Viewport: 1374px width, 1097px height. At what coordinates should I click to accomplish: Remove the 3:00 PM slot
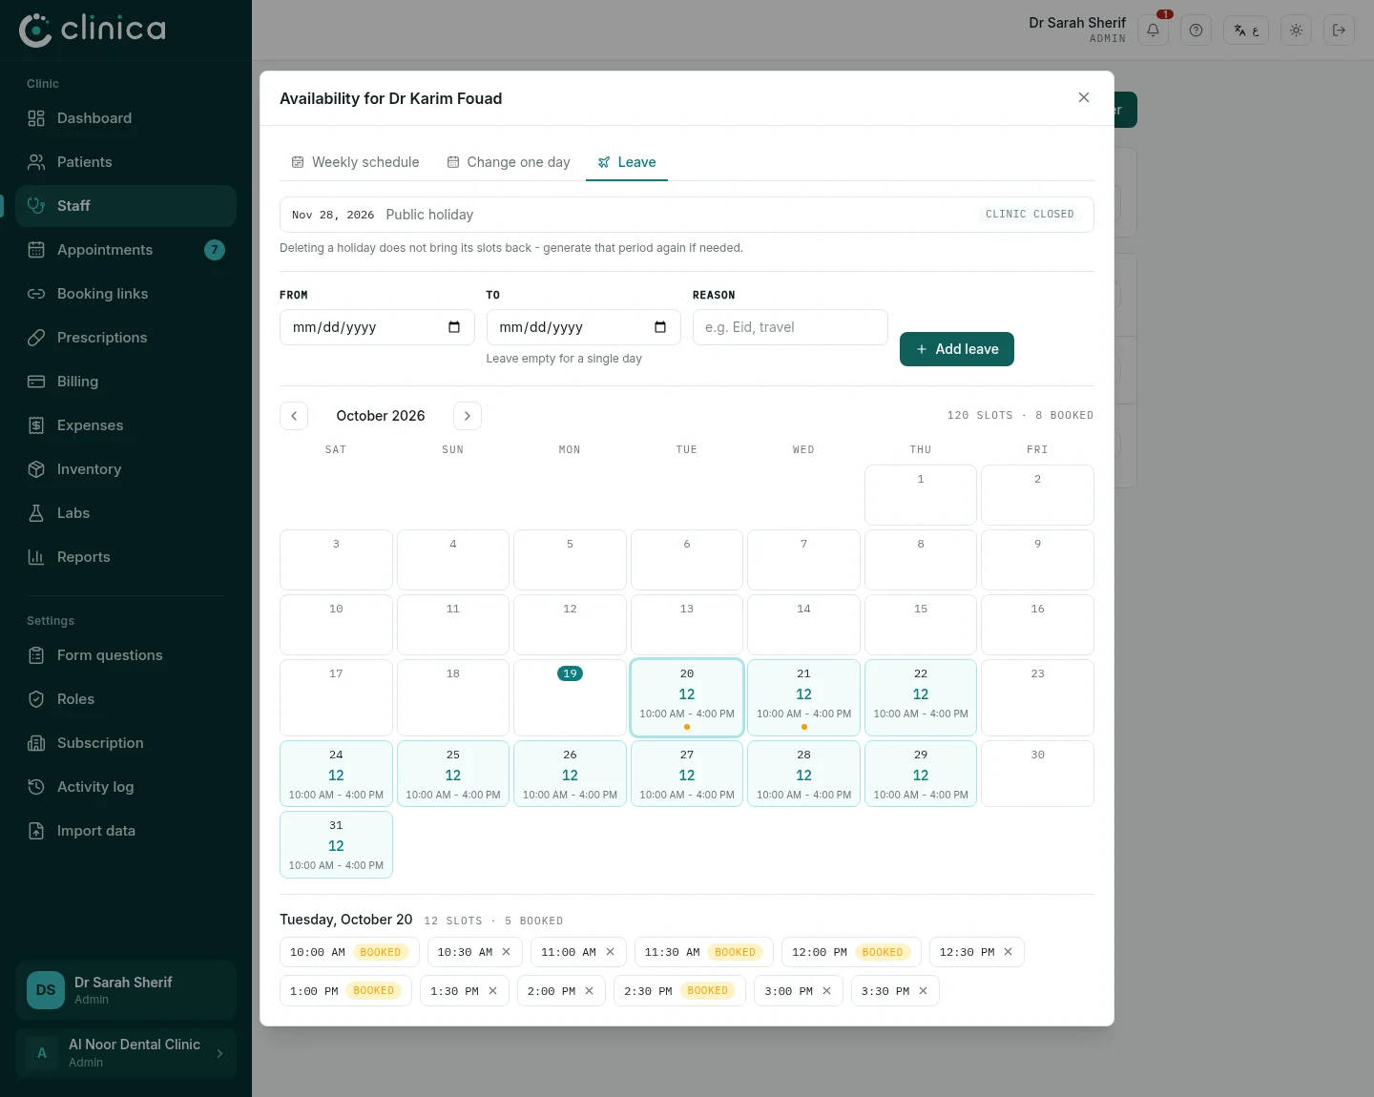(x=827, y=991)
